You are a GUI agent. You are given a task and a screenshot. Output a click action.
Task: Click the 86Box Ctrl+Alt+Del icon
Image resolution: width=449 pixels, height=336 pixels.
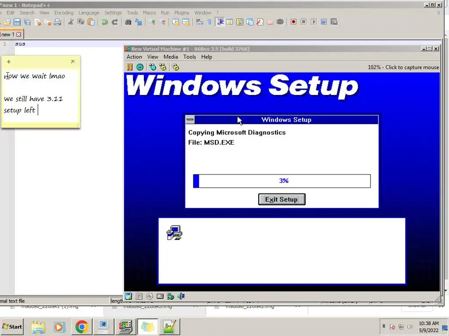tap(153, 67)
